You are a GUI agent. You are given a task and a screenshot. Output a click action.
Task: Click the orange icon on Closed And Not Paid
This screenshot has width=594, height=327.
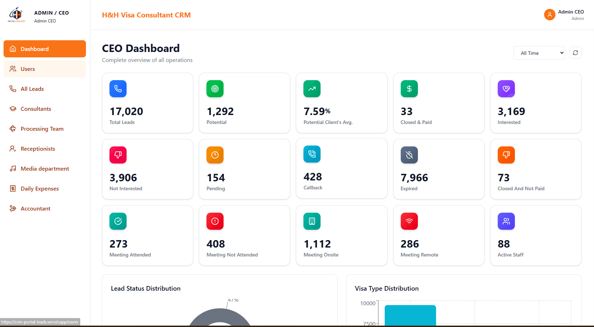[506, 155]
